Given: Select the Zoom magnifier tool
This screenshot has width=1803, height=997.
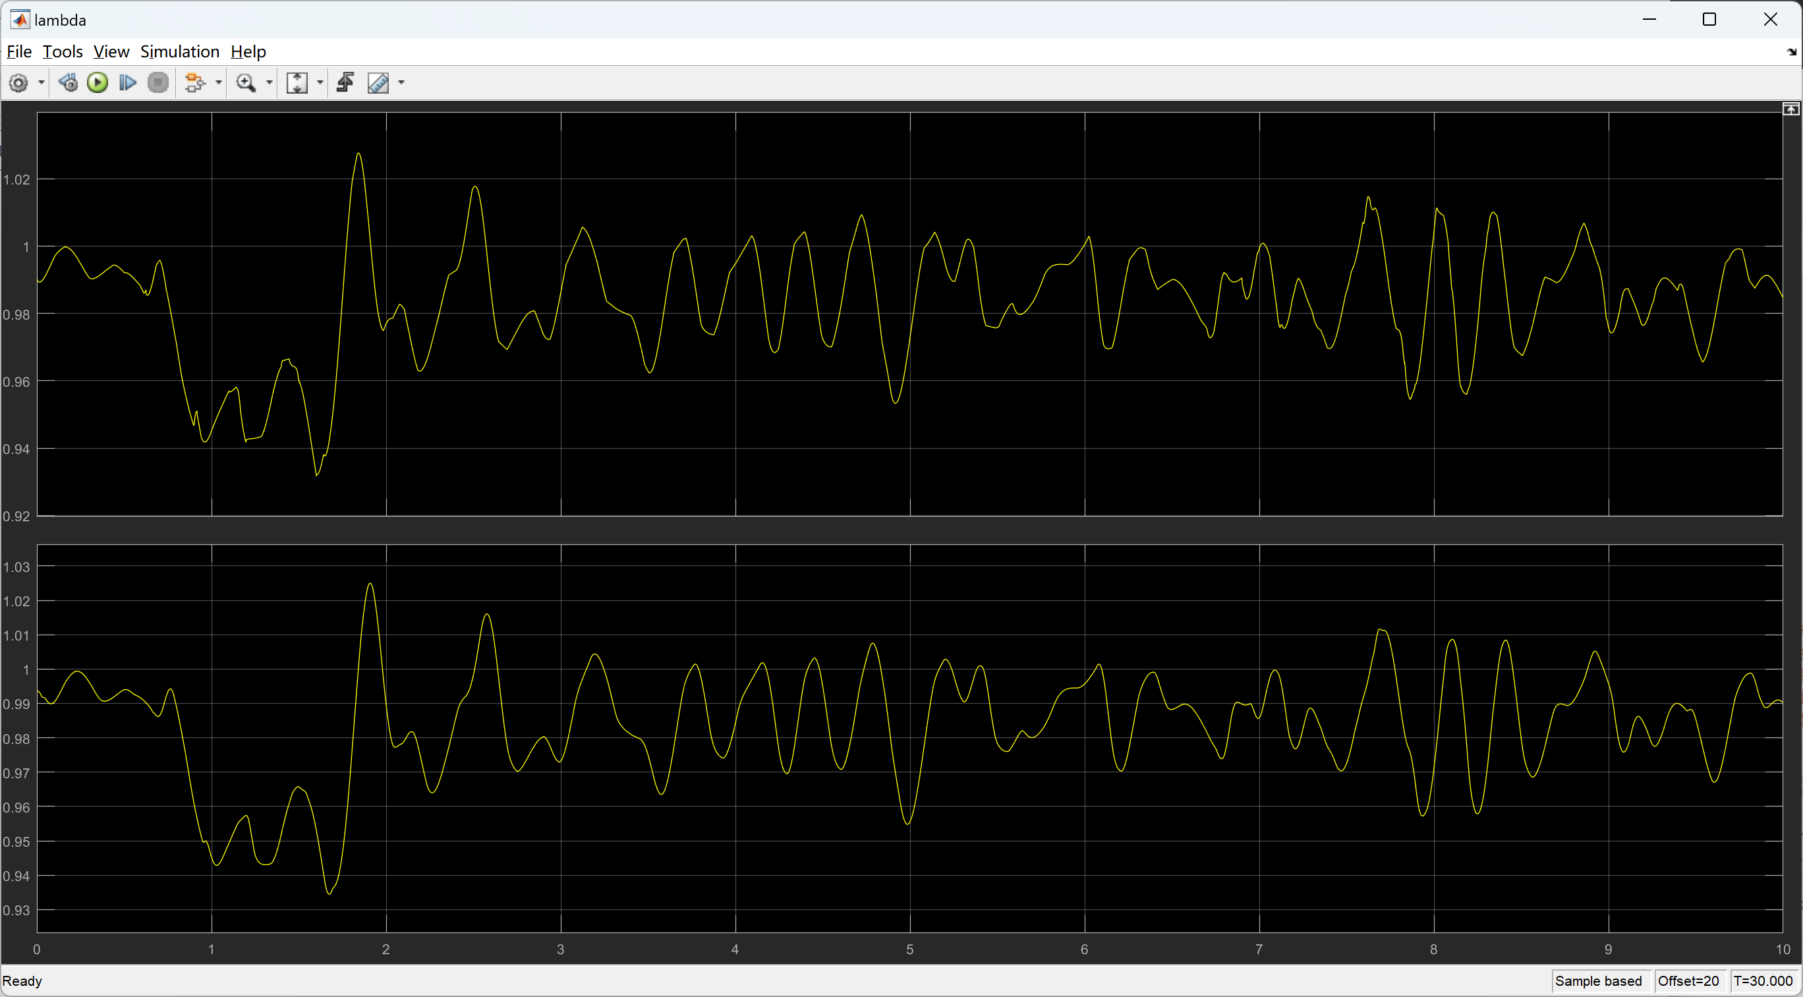Looking at the screenshot, I should coord(246,83).
